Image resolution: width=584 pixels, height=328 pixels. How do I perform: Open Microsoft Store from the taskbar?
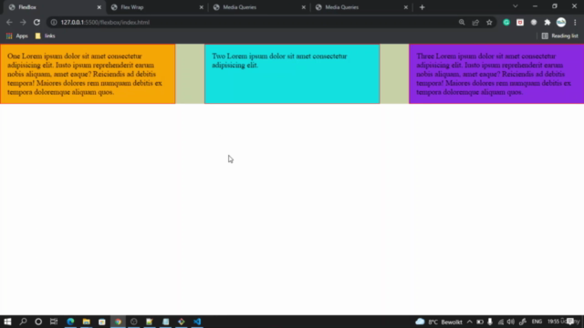[x=102, y=322]
